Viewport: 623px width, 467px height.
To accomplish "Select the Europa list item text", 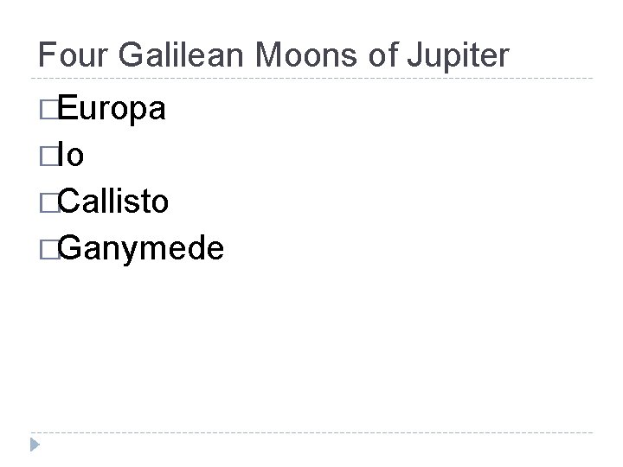I will (x=112, y=108).
